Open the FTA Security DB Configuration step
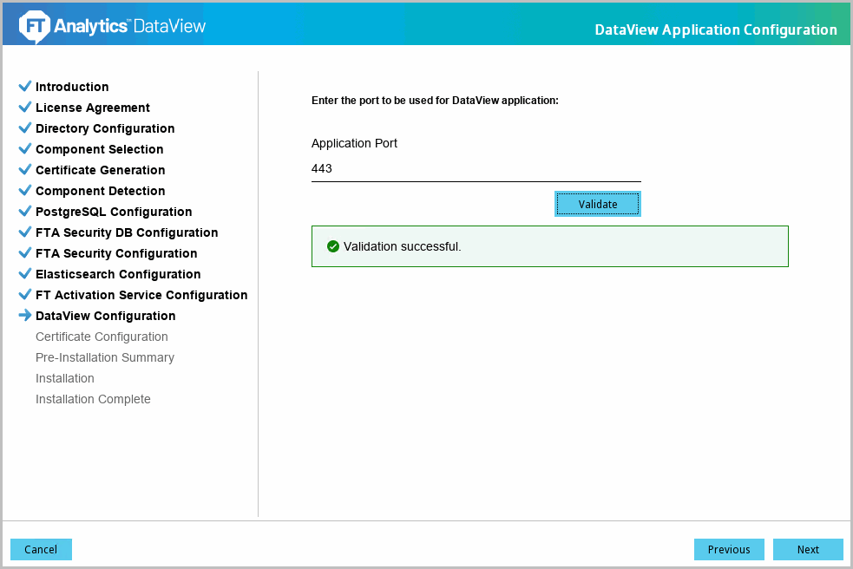Viewport: 853px width, 569px height. click(x=127, y=232)
